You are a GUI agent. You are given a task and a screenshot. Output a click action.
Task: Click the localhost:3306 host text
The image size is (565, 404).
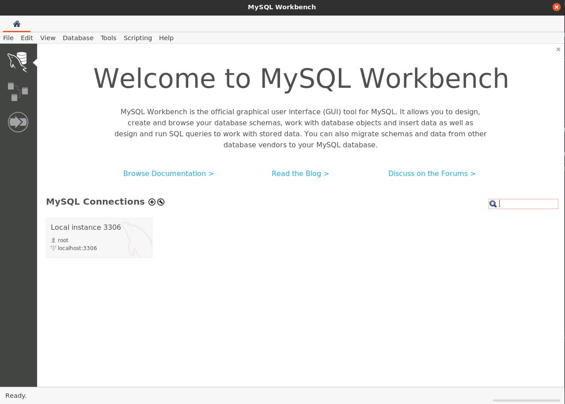pyautogui.click(x=77, y=248)
